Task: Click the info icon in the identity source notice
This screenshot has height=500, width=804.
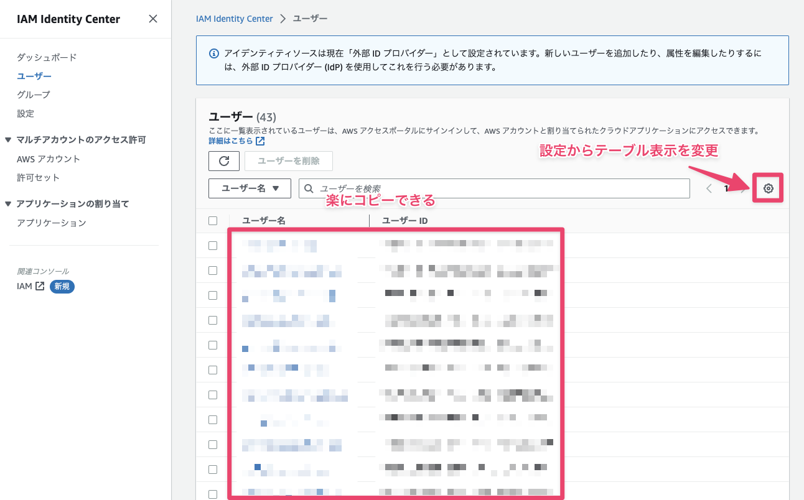Action: tap(213, 53)
